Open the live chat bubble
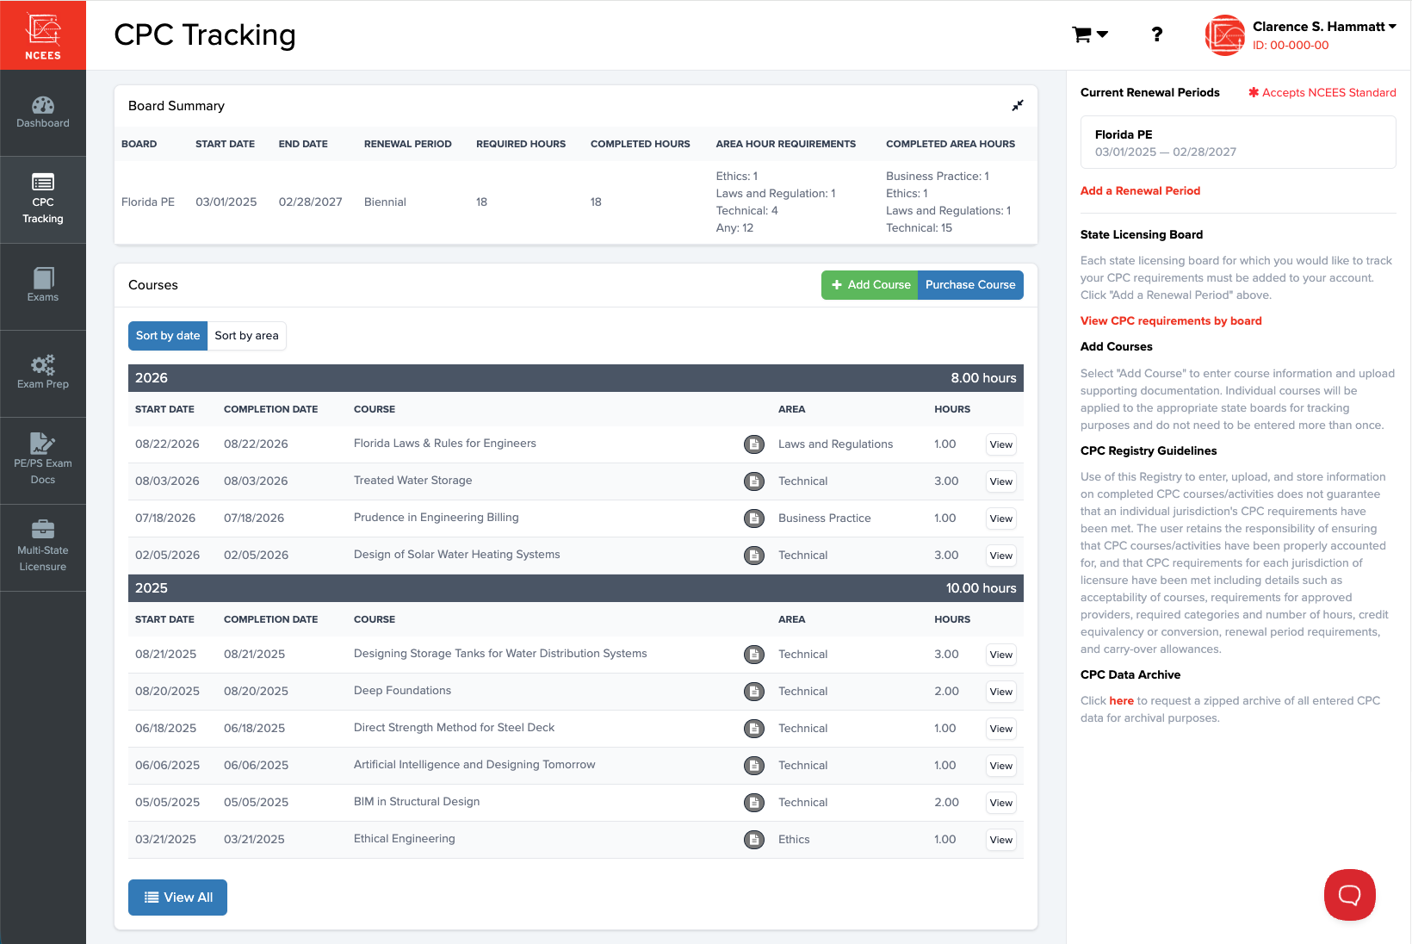This screenshot has height=944, width=1412. [1349, 895]
